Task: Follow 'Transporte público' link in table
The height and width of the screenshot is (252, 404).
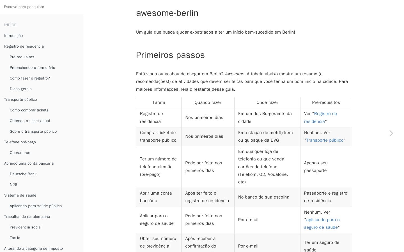Action: coord(325,140)
